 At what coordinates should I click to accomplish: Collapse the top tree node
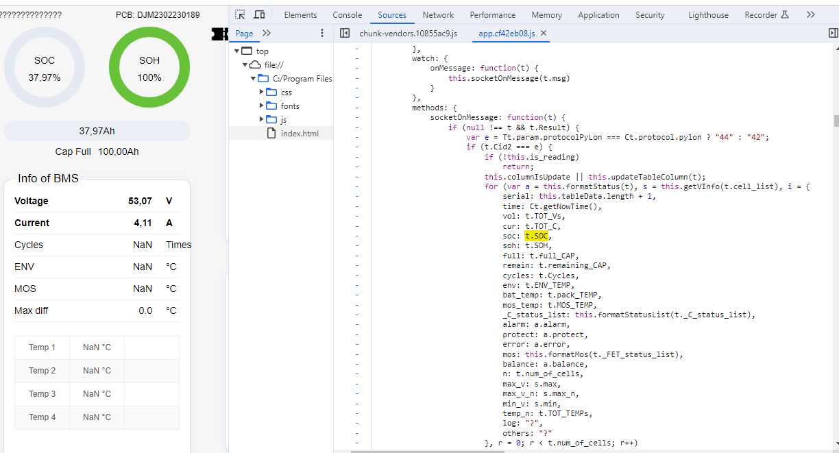[x=237, y=51]
